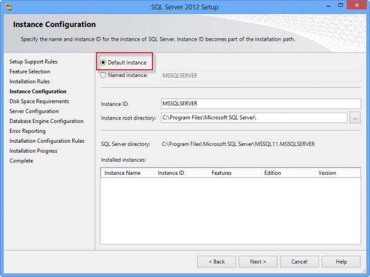Viewport: 370px width, 277px height.
Task: Cancel the SQL Server setup
Action: point(299,262)
